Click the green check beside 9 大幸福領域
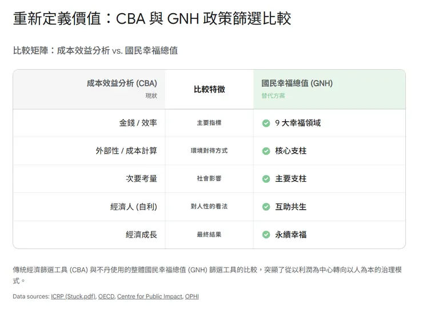423x312 pixels. coord(266,123)
